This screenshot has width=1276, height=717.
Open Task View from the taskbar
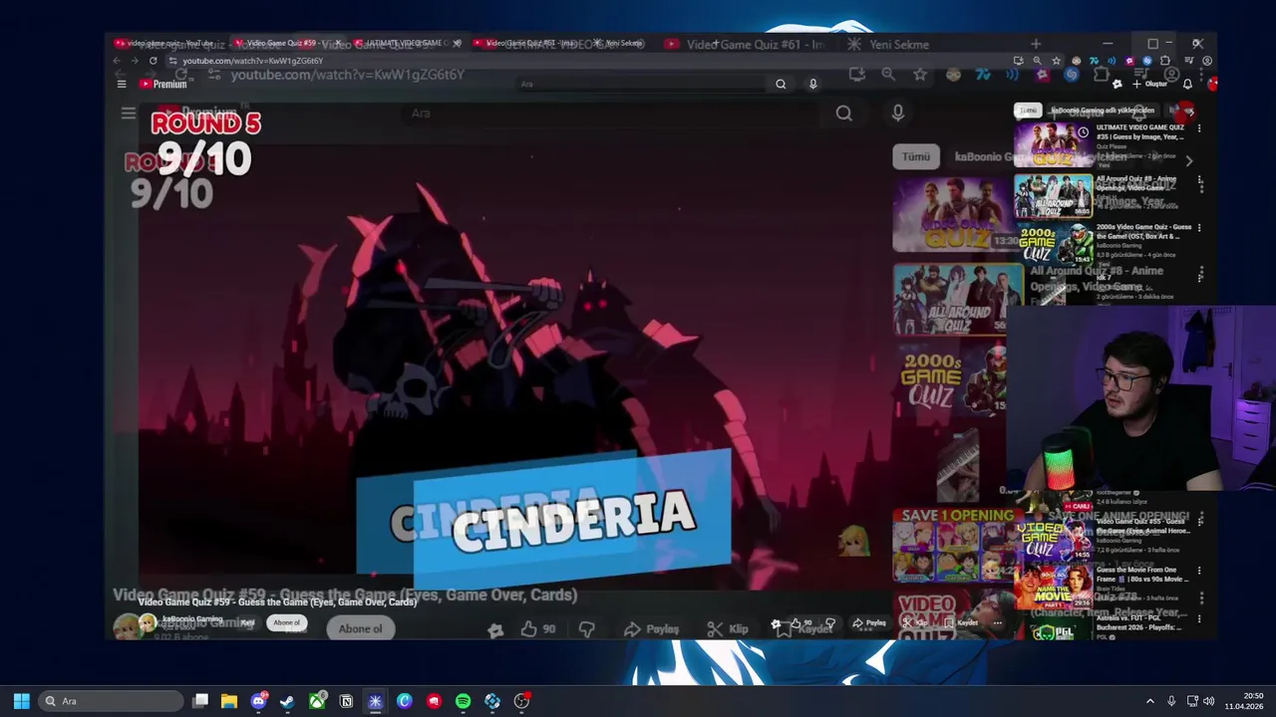[200, 701]
